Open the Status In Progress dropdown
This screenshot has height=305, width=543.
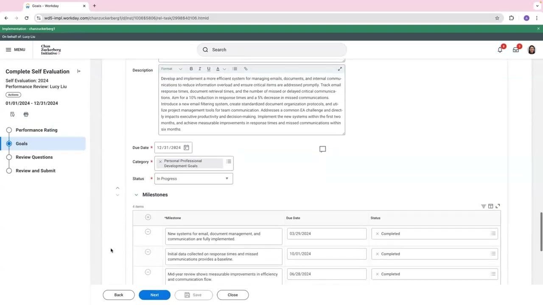click(x=193, y=179)
